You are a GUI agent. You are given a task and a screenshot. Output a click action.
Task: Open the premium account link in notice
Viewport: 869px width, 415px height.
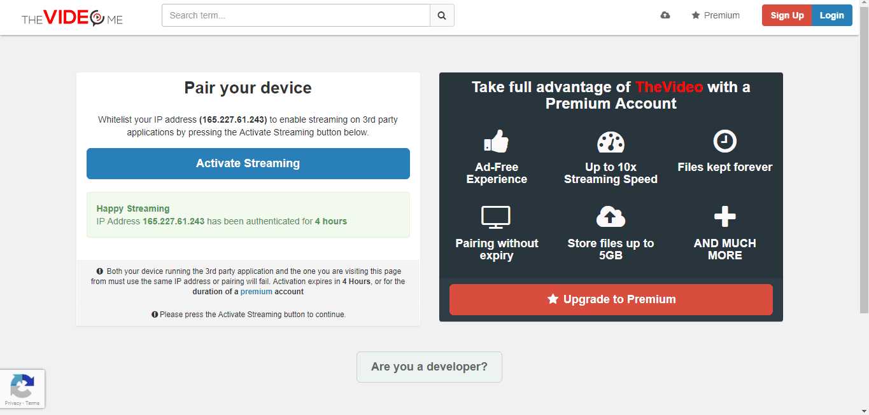coord(256,292)
